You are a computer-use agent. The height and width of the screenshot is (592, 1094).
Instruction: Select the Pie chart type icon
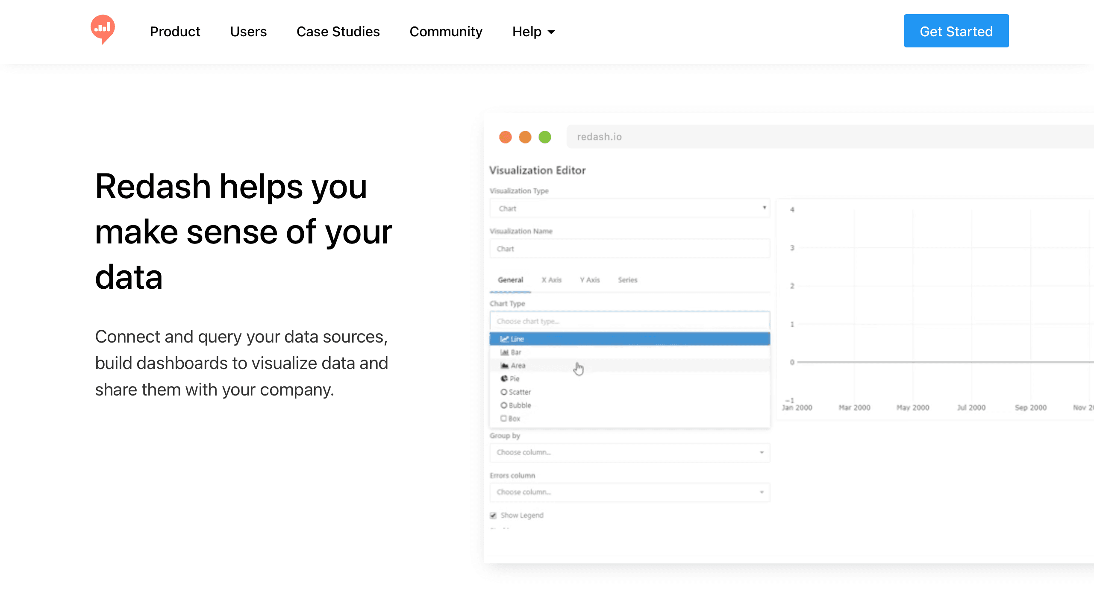[504, 378]
